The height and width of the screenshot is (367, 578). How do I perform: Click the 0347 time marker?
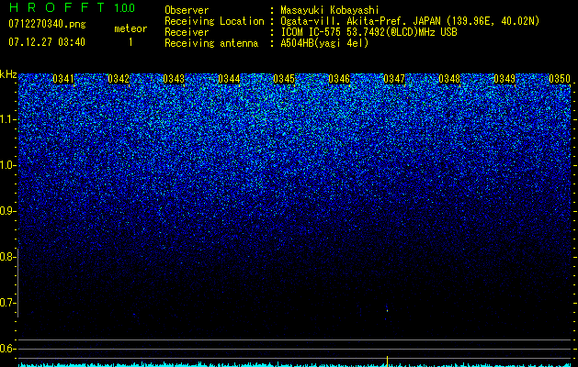pos(394,79)
